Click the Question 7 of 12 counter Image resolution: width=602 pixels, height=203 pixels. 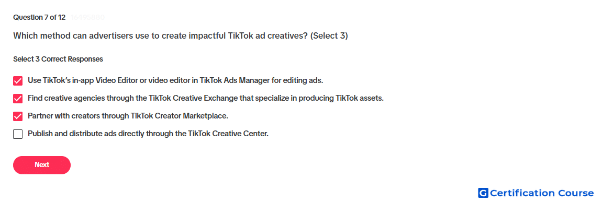(x=39, y=17)
